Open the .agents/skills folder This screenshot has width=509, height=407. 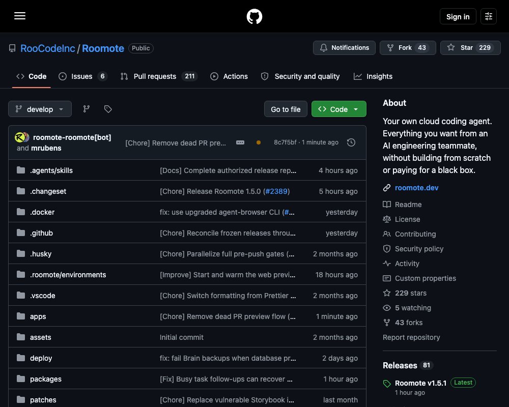click(x=51, y=170)
